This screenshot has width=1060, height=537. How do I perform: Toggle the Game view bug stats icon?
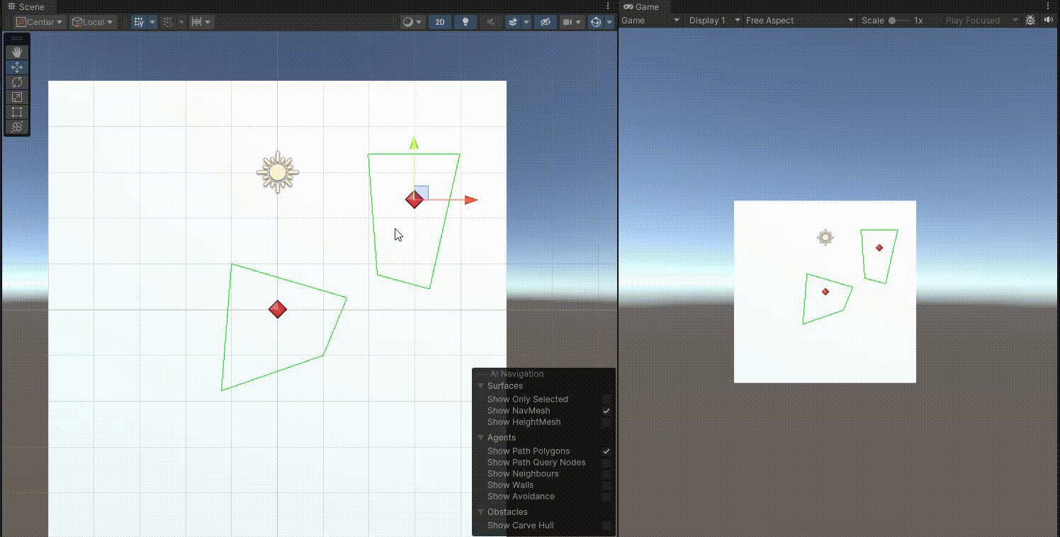[x=1030, y=21]
